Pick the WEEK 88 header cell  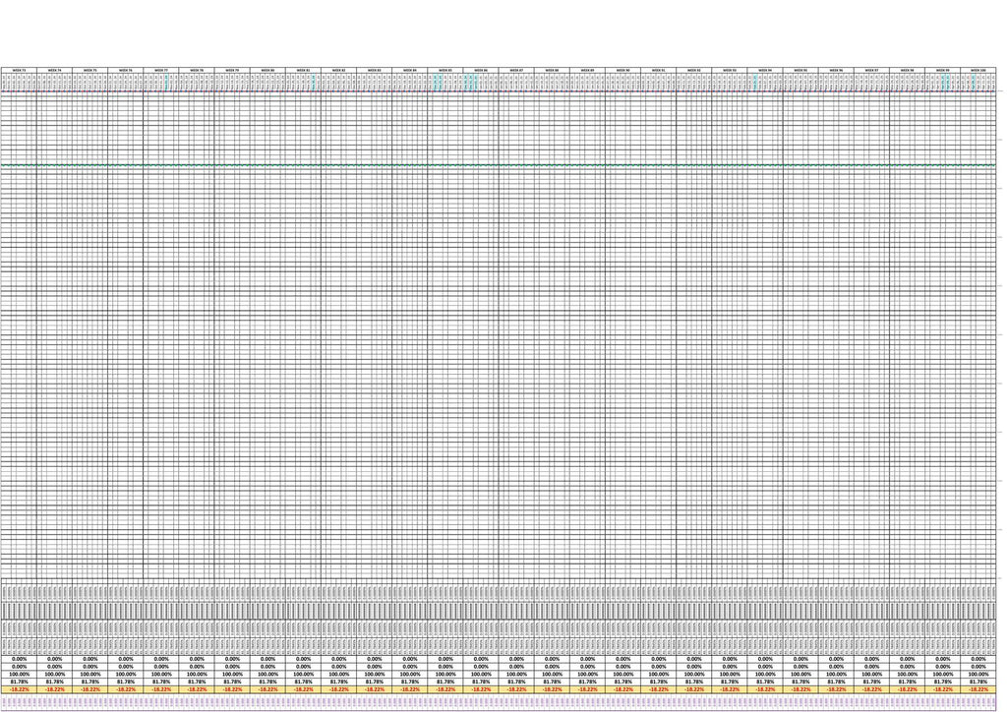click(x=553, y=70)
